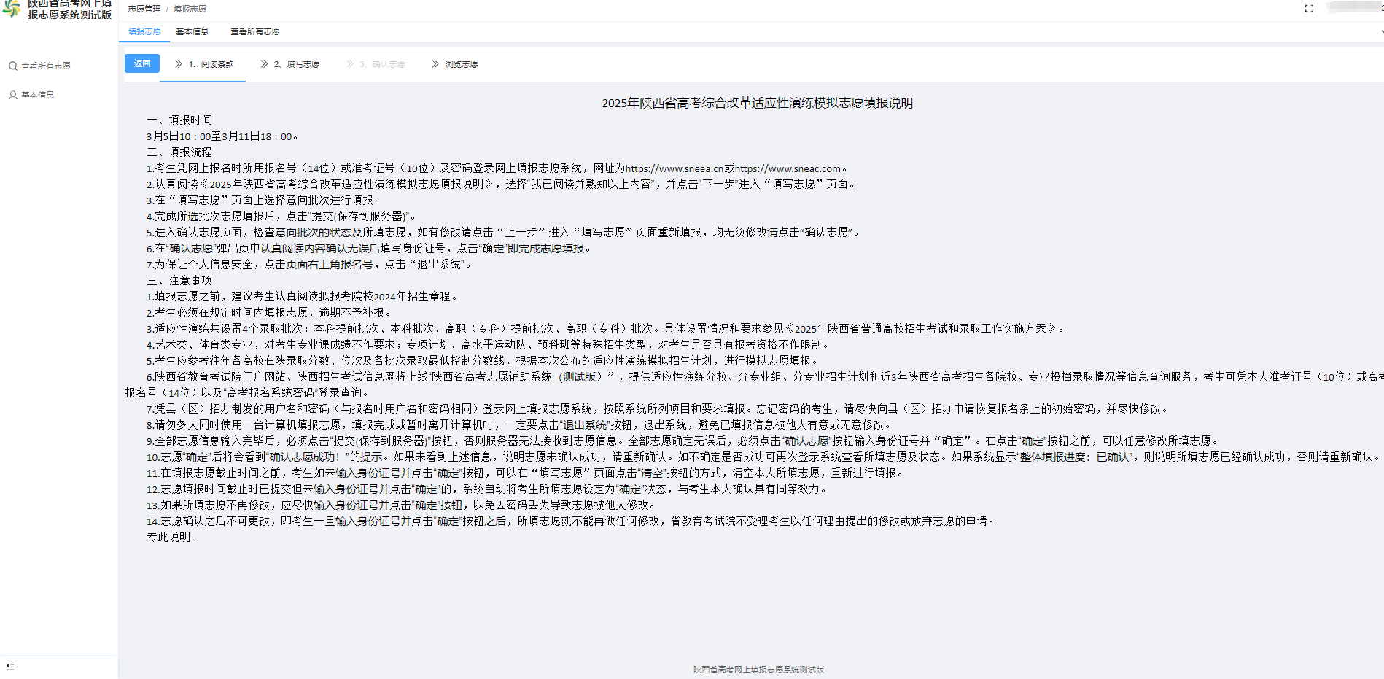
Task: Select the 填报志愿 tab
Action: coord(144,31)
